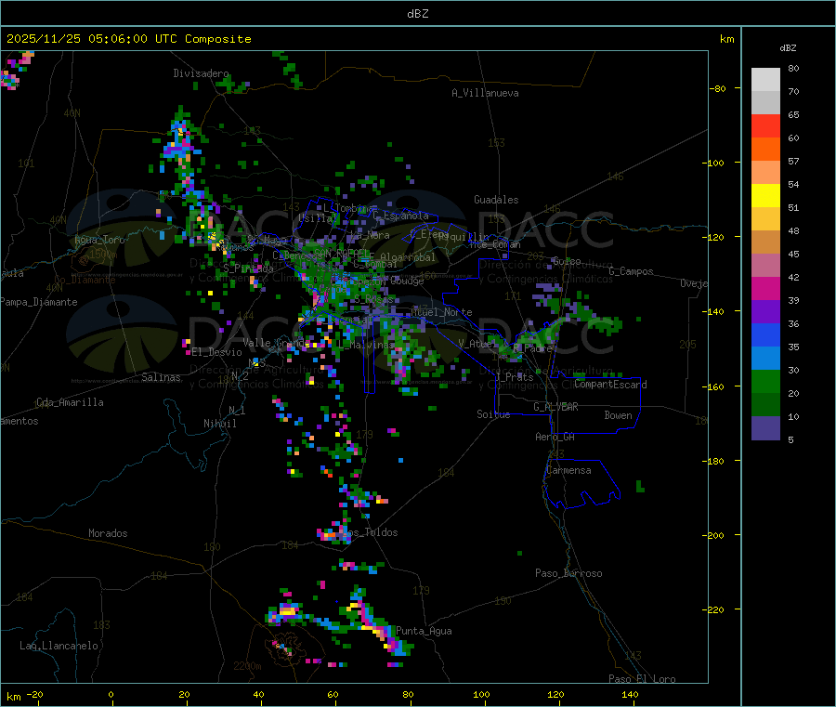Click the '-80' km tick on right axis

click(x=718, y=88)
